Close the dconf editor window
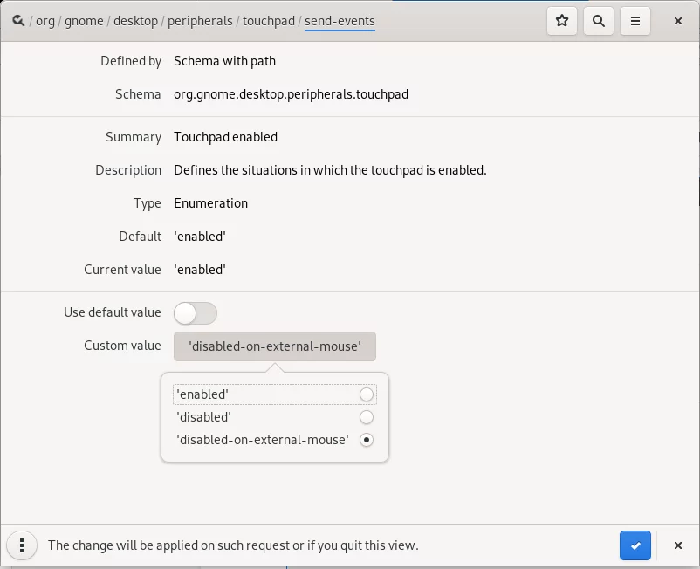The height and width of the screenshot is (569, 700). (677, 21)
